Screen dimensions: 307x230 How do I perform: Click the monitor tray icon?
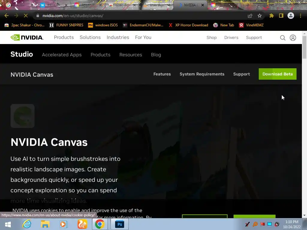coord(270,224)
